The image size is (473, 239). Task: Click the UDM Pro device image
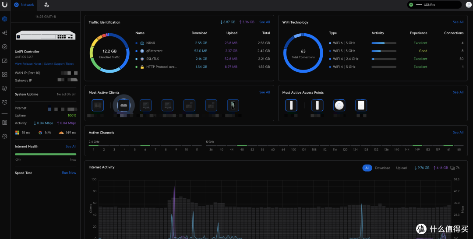coord(46,35)
